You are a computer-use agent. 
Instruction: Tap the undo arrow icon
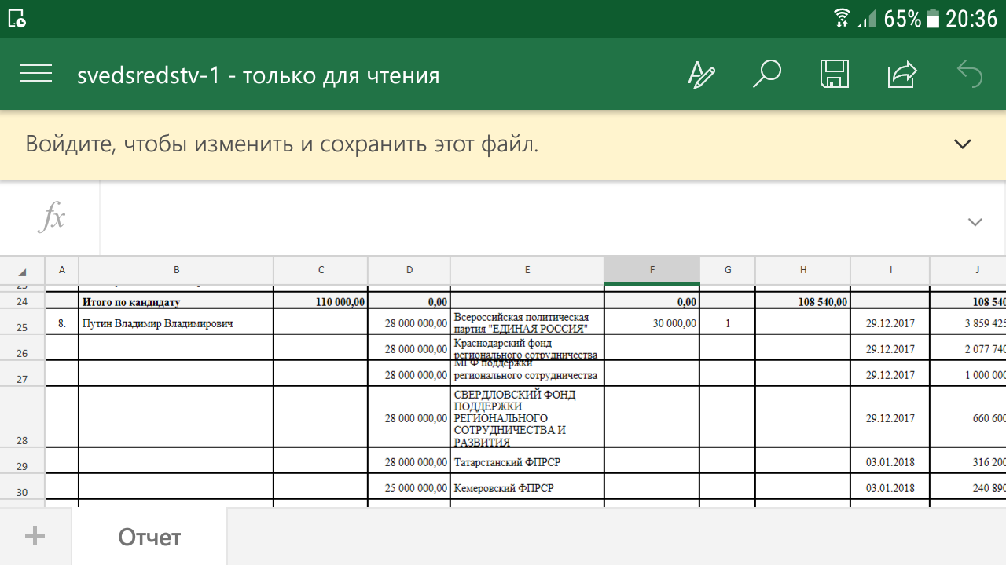pyautogui.click(x=970, y=74)
